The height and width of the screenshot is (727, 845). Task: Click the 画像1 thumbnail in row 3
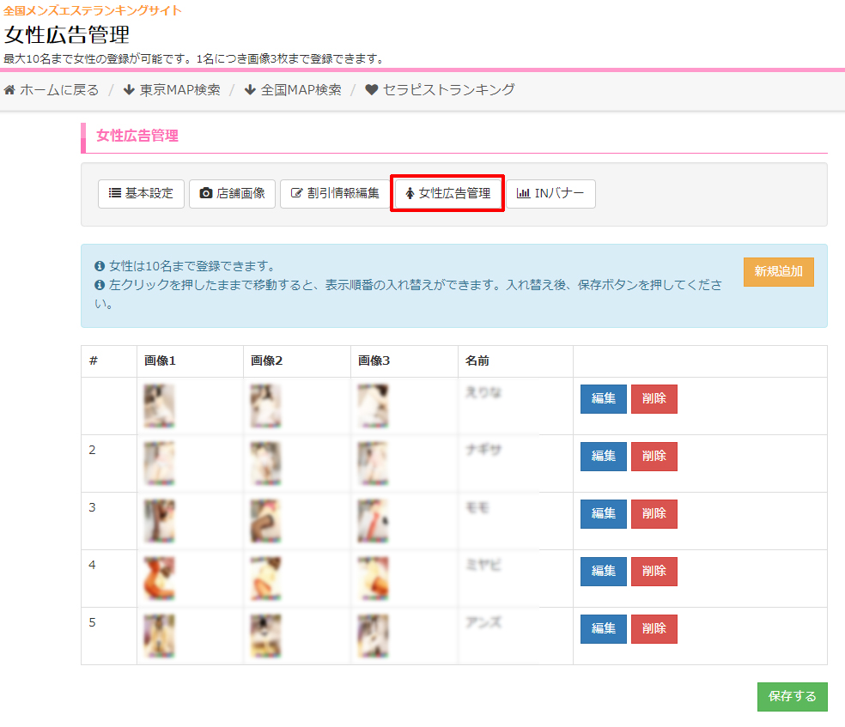[159, 521]
